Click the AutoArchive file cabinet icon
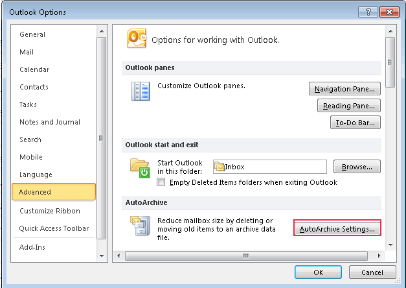 pos(140,226)
